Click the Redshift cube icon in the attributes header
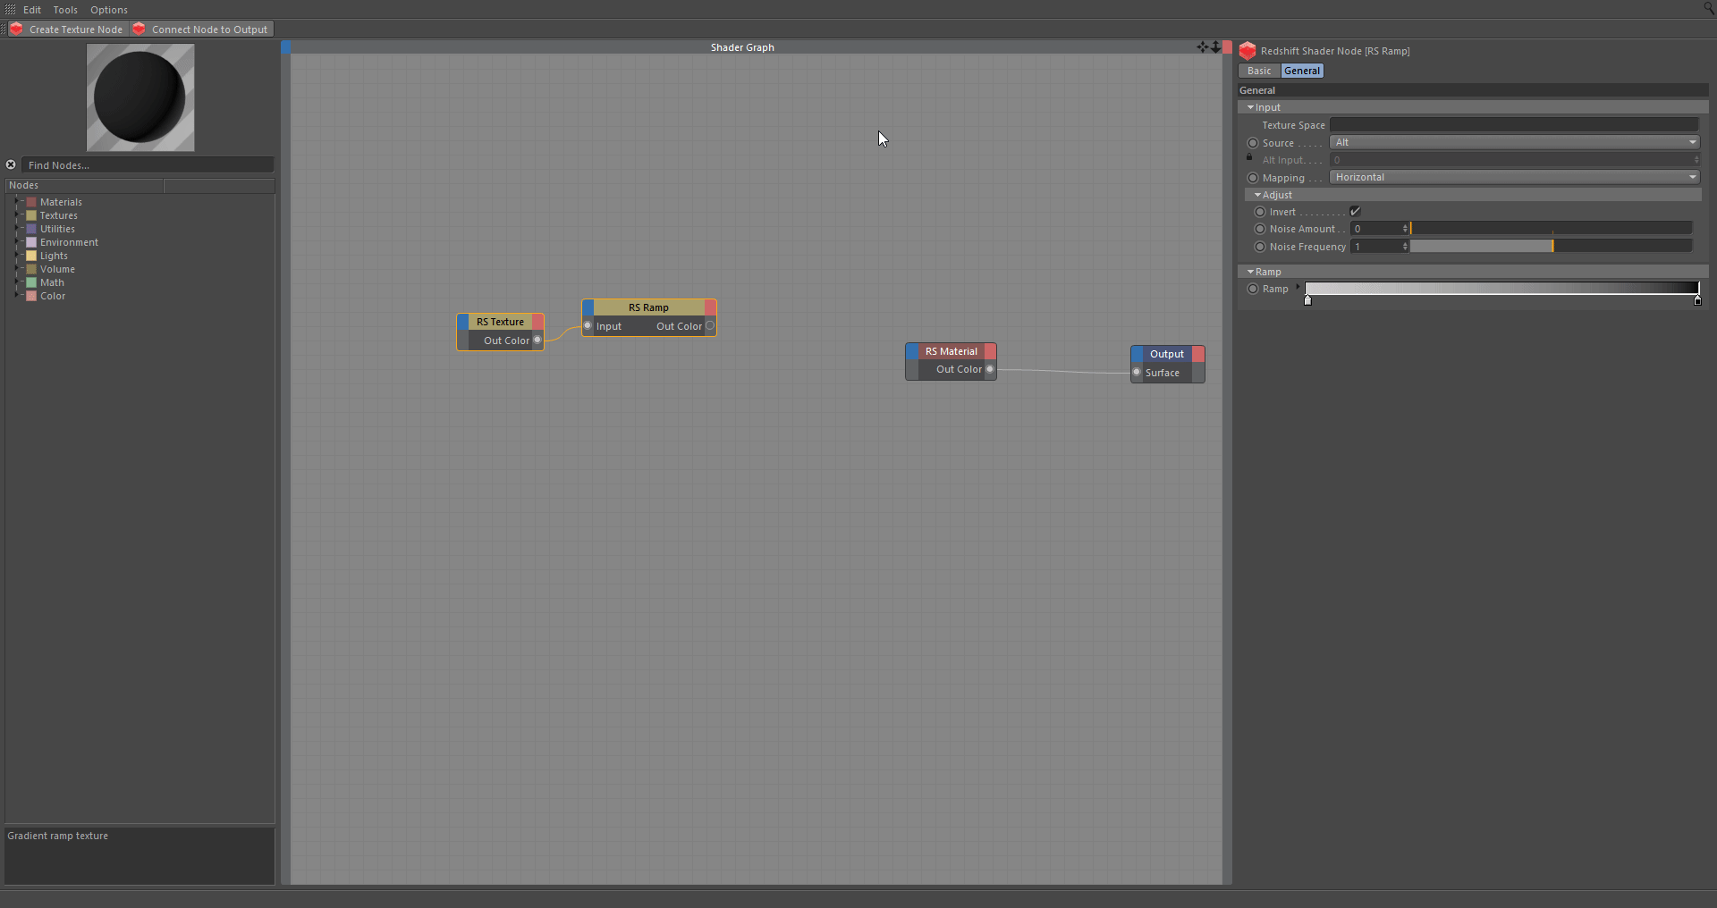1717x908 pixels. (x=1248, y=51)
